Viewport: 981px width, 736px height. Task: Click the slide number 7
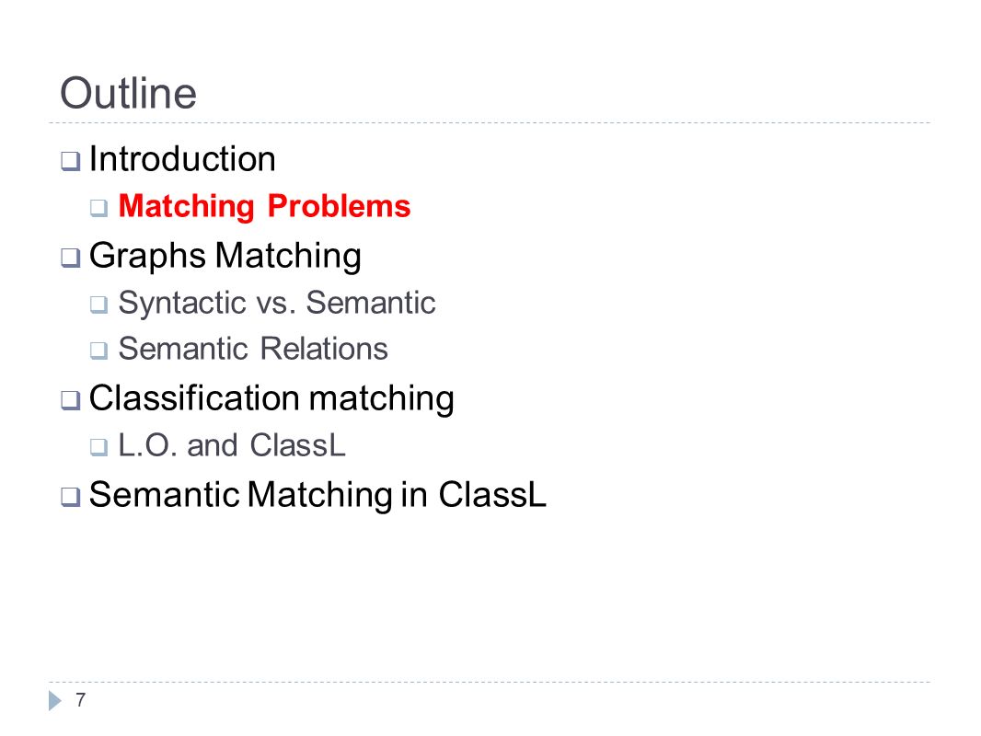click(80, 700)
